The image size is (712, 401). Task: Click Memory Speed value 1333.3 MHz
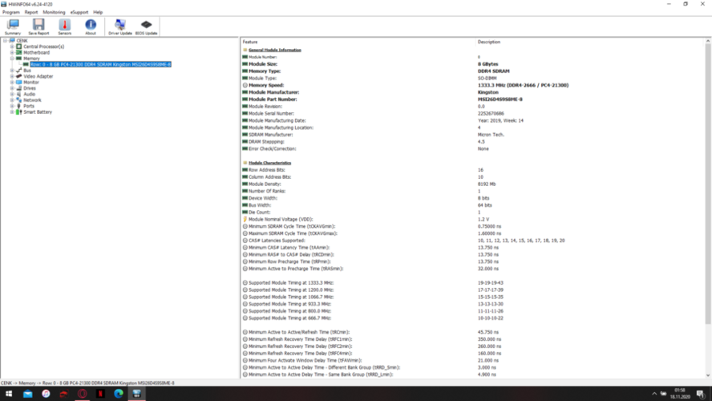tap(523, 85)
